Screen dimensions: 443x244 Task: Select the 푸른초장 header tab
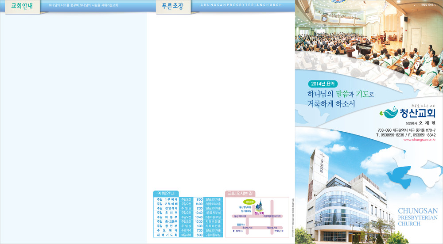pos(172,7)
